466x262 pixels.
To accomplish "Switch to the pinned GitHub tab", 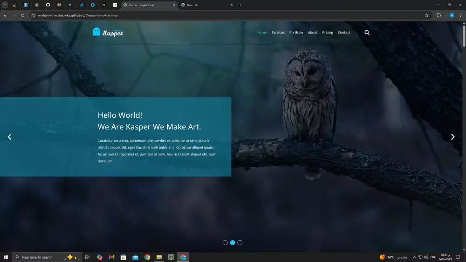I will tap(48, 5).
